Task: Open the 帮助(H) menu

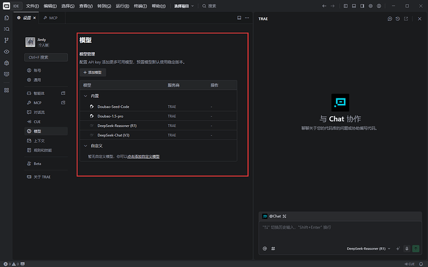Action: (159, 6)
